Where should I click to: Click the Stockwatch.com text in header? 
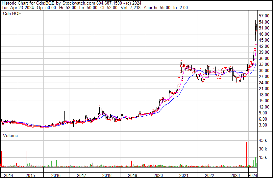pyautogui.click(x=79, y=3)
